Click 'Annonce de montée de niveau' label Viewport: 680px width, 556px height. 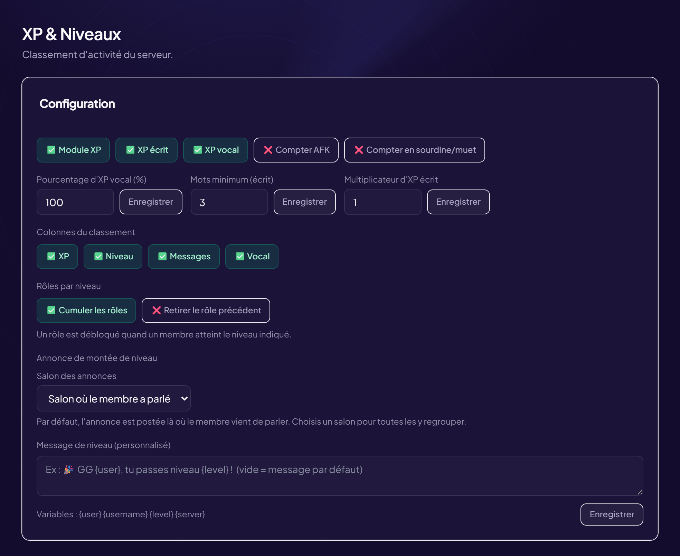coord(97,358)
